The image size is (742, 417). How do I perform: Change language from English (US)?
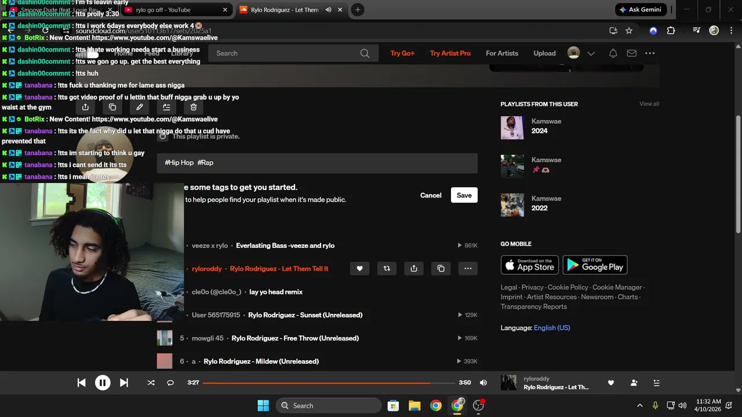[552, 328]
